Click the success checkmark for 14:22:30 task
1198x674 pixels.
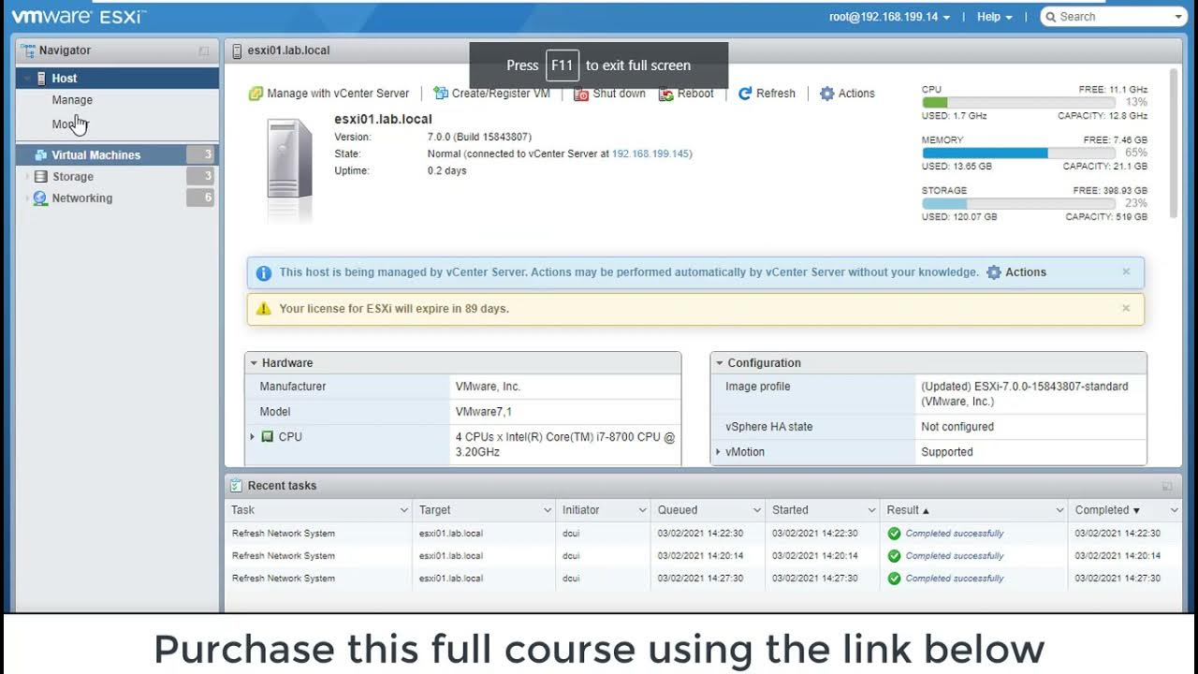point(894,534)
